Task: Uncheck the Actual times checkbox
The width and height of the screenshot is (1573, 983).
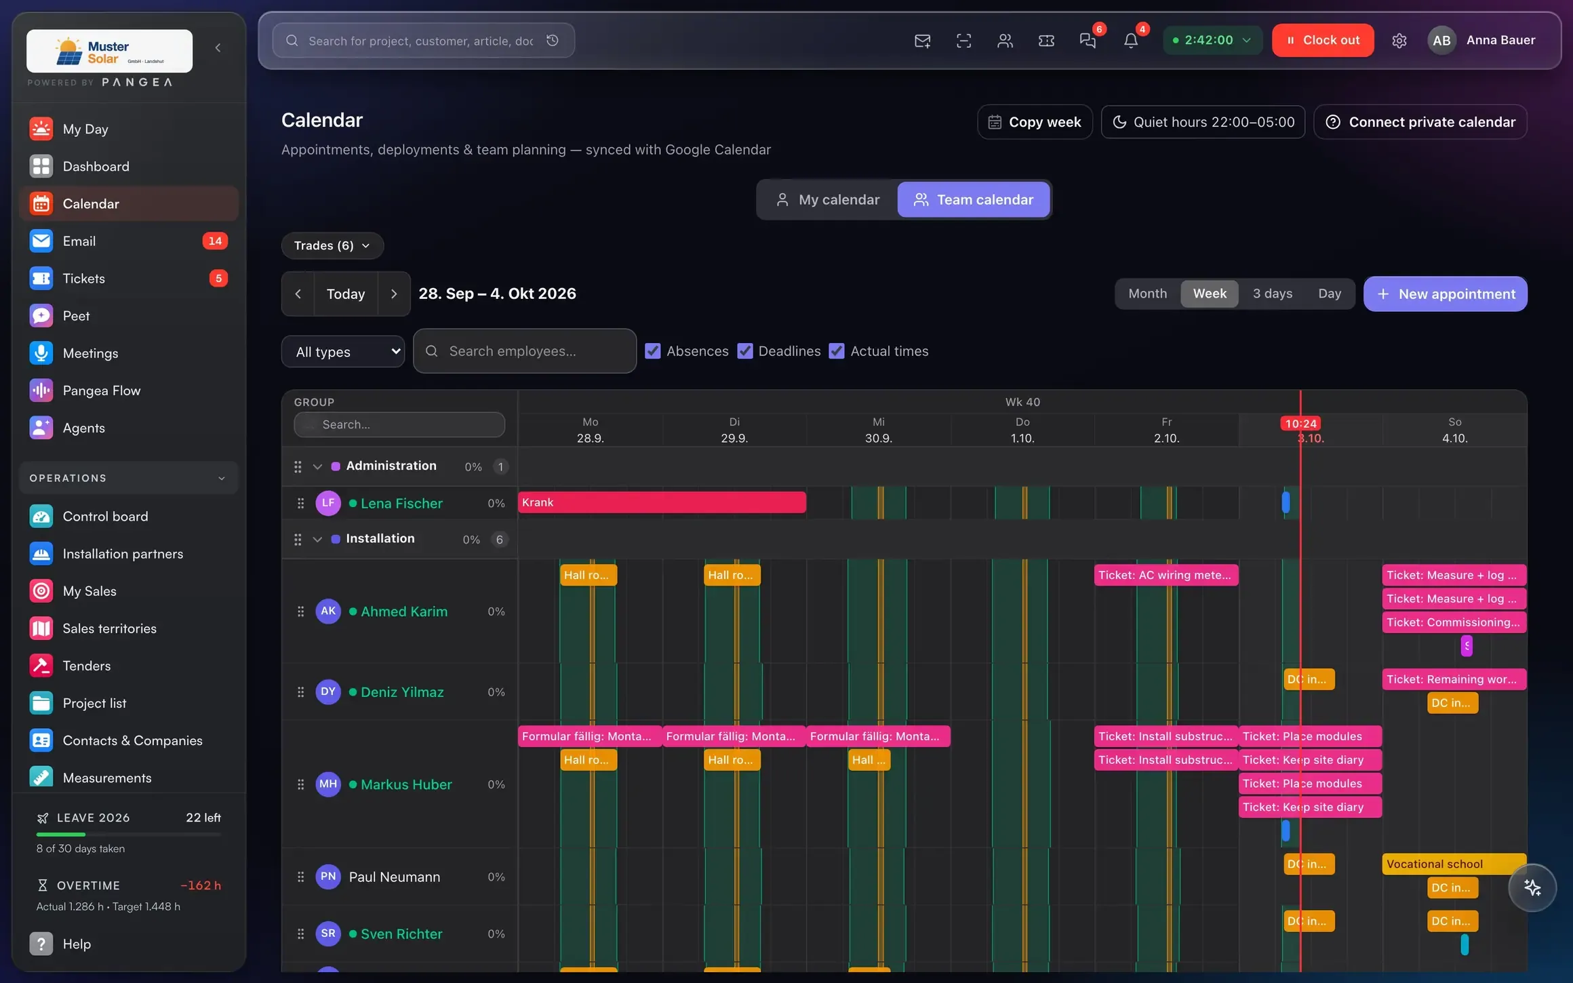Action: (837, 351)
